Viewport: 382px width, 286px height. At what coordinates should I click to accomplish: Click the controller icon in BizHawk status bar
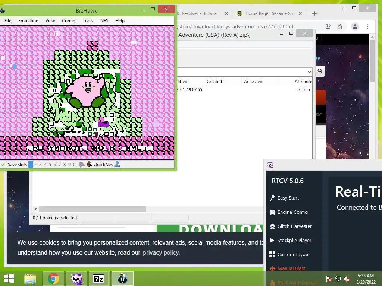82,164
